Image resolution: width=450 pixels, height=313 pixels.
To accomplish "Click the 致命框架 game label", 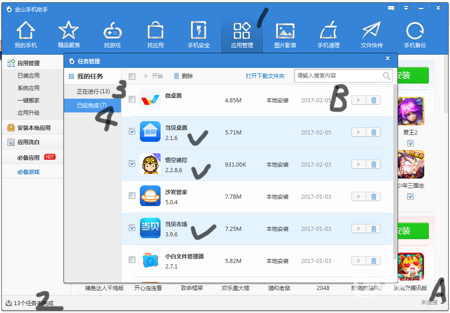I will [192, 288].
